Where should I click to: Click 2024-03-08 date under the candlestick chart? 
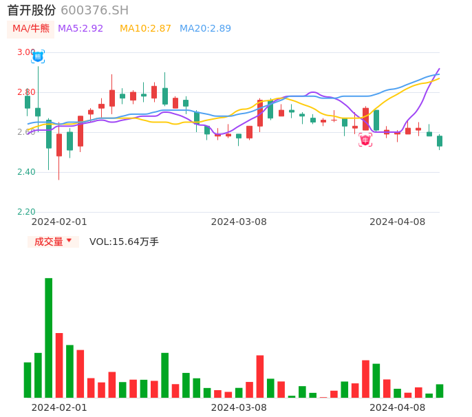239,222
